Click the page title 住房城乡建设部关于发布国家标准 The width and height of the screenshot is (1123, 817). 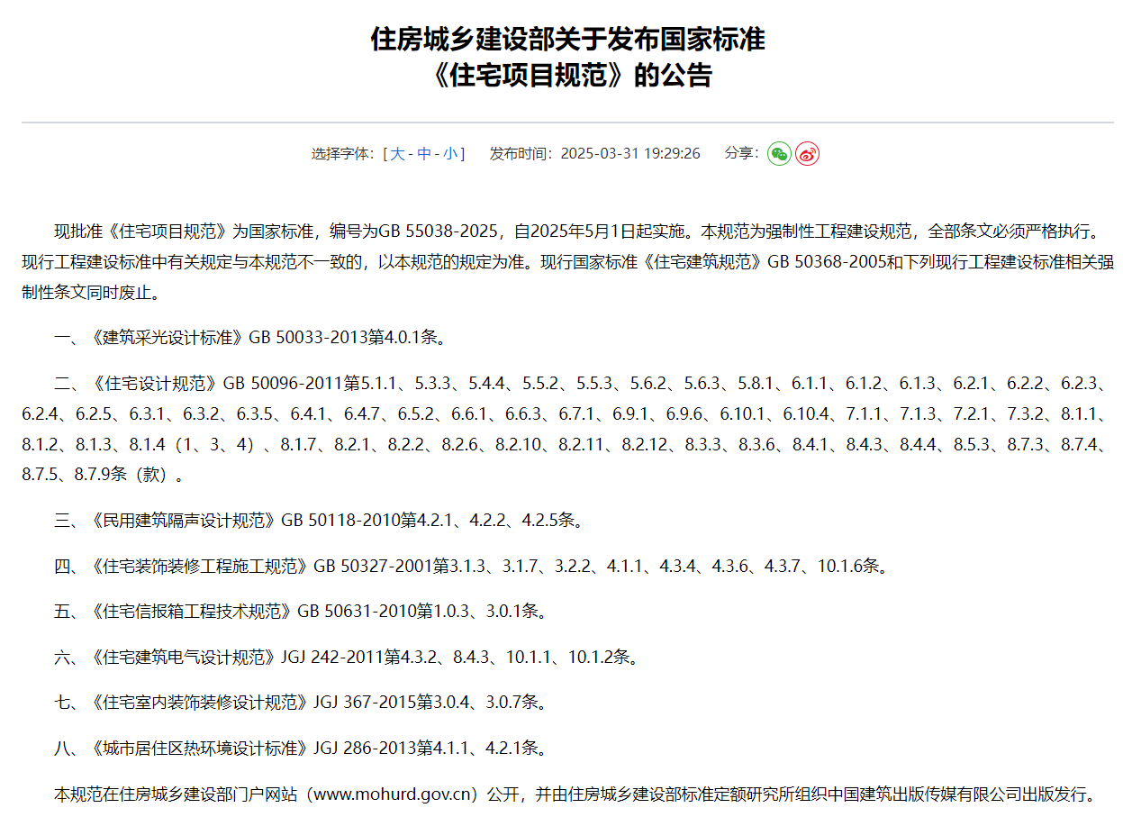[x=567, y=40]
